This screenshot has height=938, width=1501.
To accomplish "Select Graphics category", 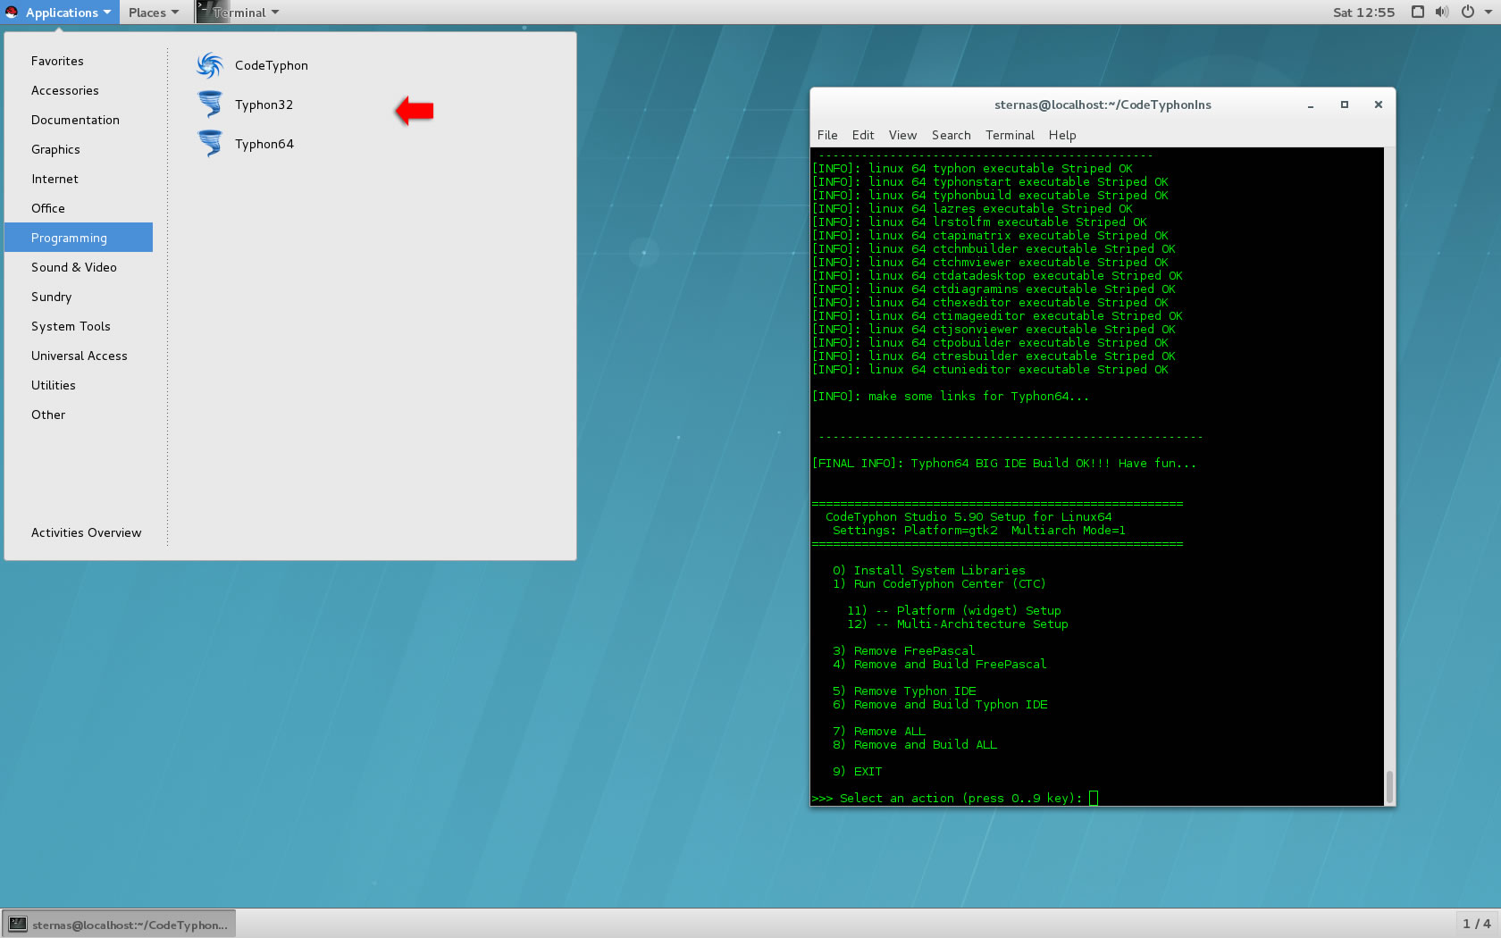I will [x=79, y=149].
